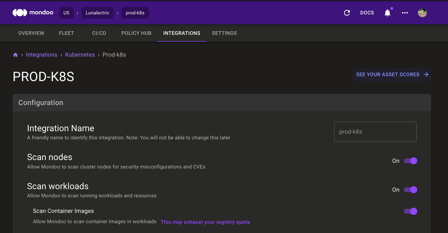Click arrow icon beside See Your Asset Scores

(x=426, y=75)
